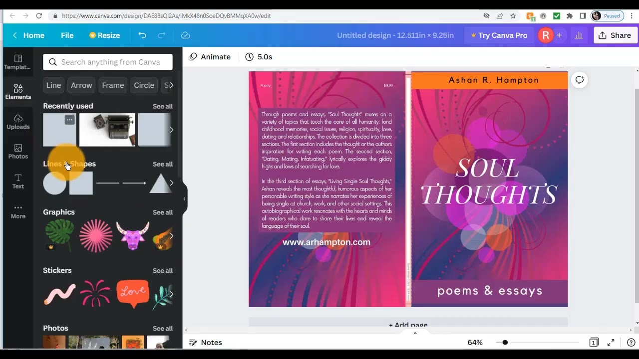Open the File menu
Viewport: 639px width, 359px height.
click(67, 35)
